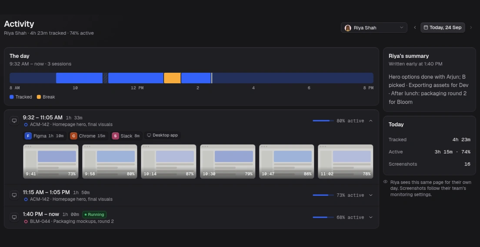Image resolution: width=480 pixels, height=247 pixels.
Task: Click the eye icon beside monitoring note
Action: 385,182
